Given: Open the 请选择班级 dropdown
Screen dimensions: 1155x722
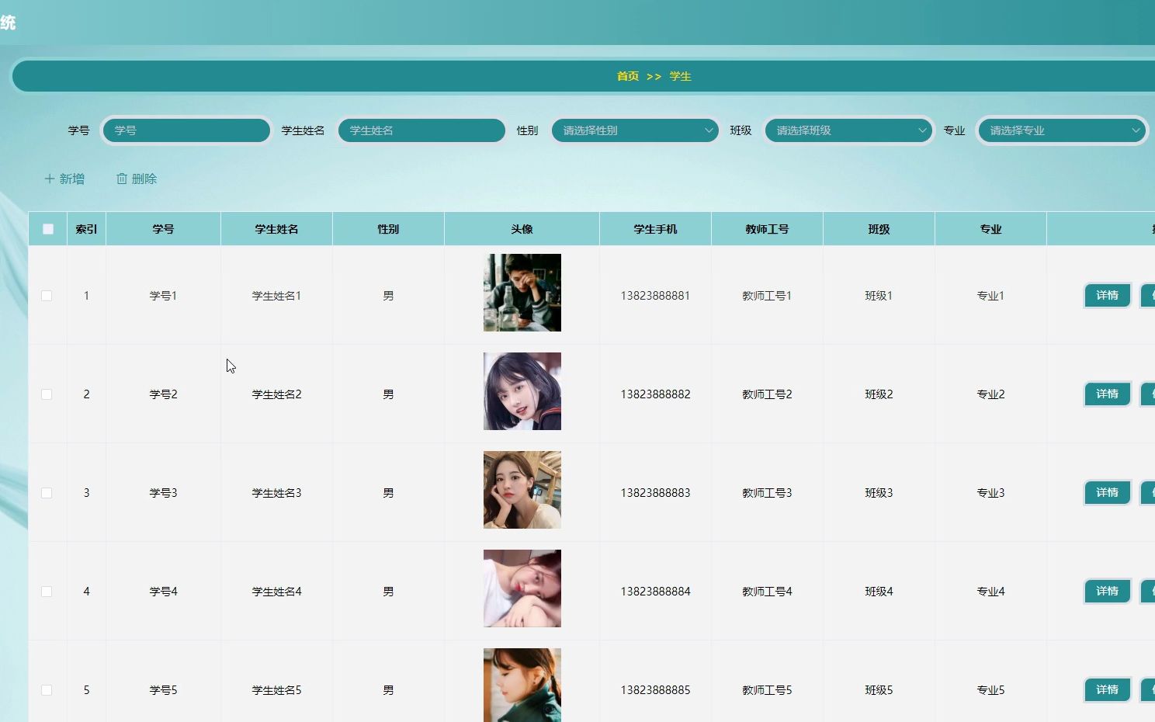Looking at the screenshot, I should click(848, 130).
